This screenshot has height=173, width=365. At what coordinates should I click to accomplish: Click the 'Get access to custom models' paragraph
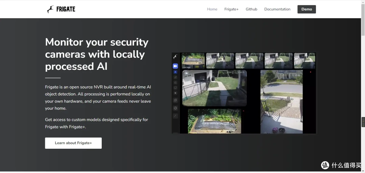(97, 123)
